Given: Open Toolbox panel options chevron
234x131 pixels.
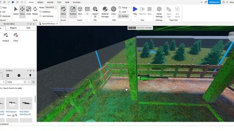Looking at the screenshot, I should 28,71.
